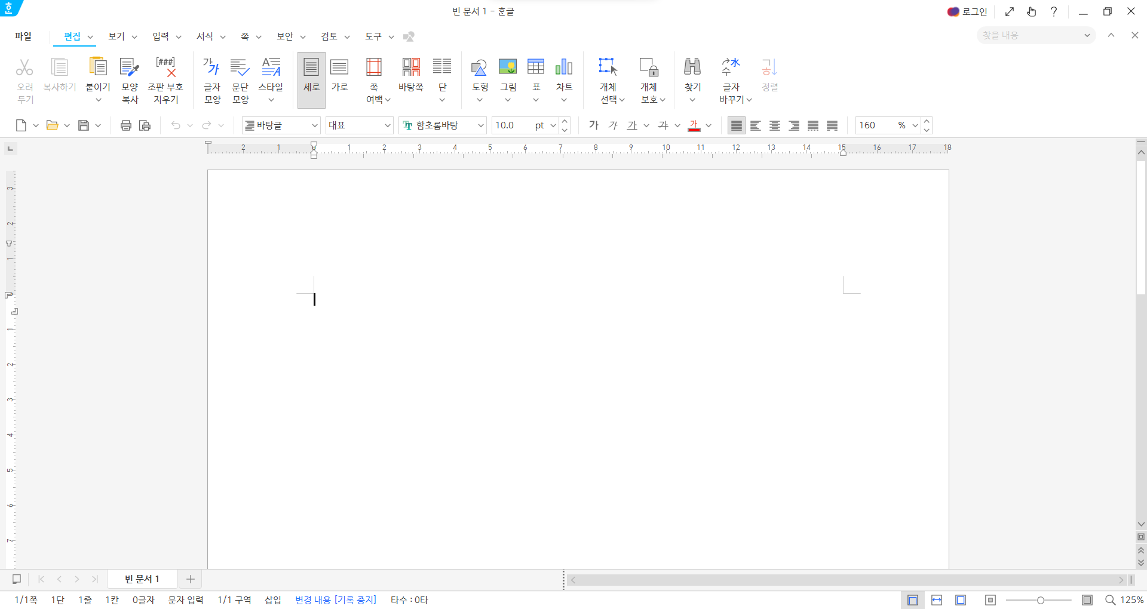This screenshot has width=1147, height=609.
Task: Expand the line spacing 160 % dropdown
Action: [915, 125]
